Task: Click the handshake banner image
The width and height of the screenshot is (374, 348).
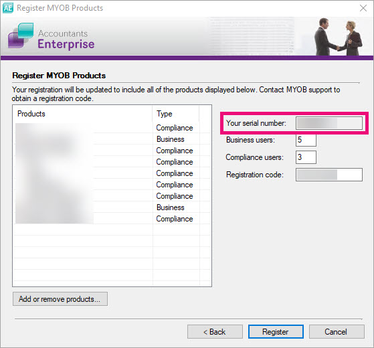Action: point(338,37)
